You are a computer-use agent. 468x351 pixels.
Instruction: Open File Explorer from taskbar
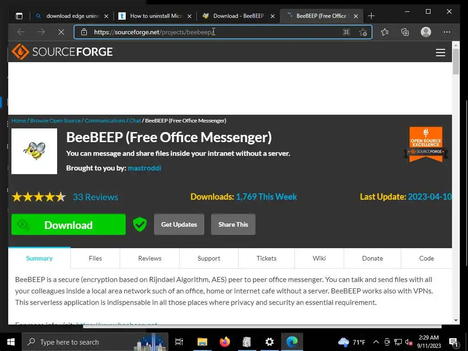202,342
